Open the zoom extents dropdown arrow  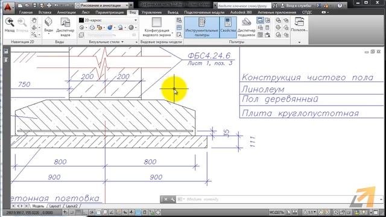click(39, 35)
